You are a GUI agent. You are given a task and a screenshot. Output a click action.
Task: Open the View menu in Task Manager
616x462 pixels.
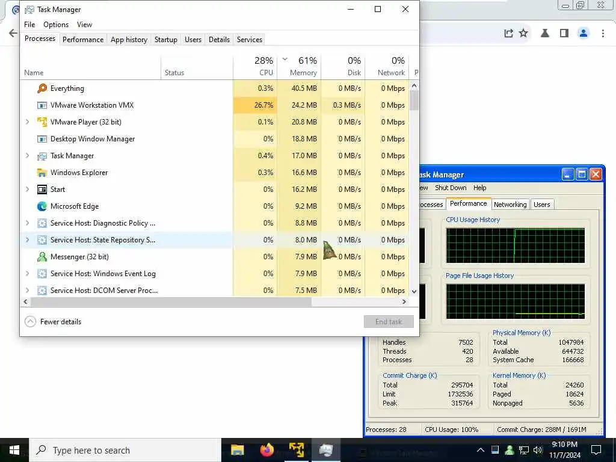[x=84, y=24]
